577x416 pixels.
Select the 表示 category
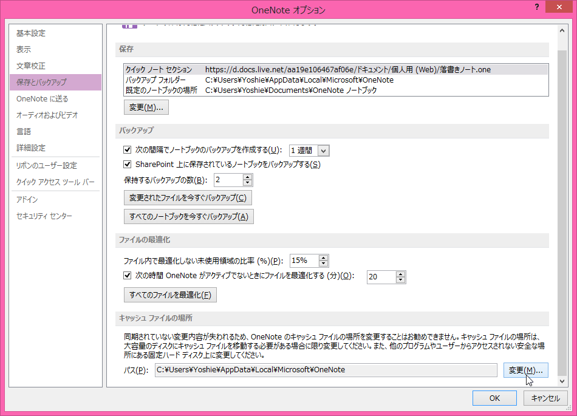[55, 49]
